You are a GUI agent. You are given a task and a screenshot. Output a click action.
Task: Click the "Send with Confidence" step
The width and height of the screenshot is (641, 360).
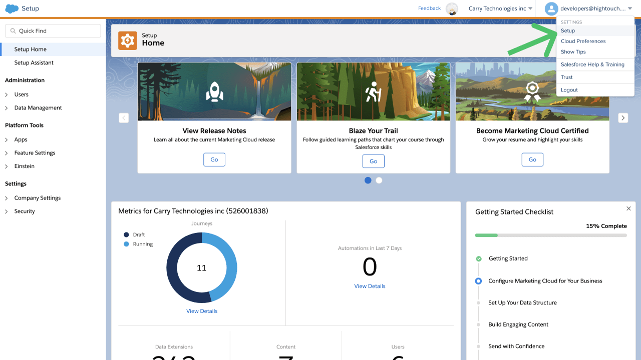516,346
